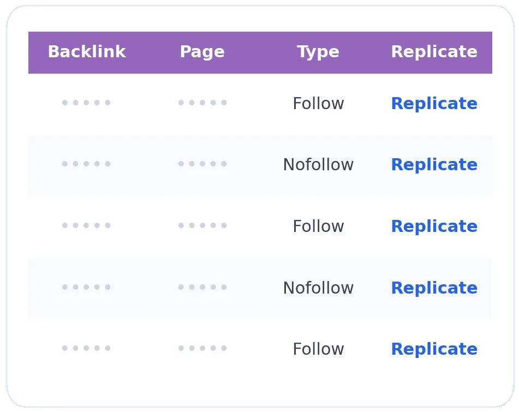Screen dimensions: 519x412
Task: Open the Page placeholder in the first row
Action: click(202, 103)
